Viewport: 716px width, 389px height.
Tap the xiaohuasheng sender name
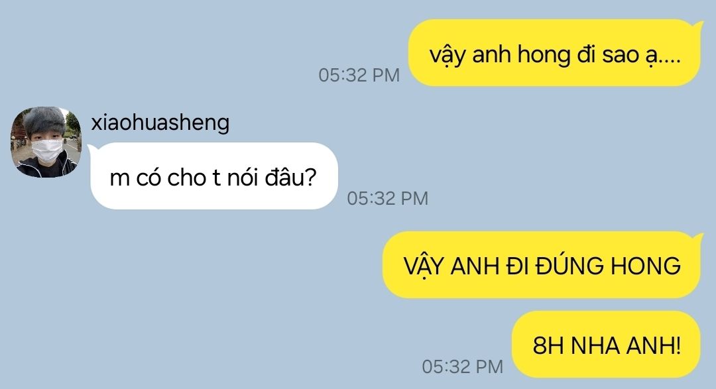click(x=160, y=123)
